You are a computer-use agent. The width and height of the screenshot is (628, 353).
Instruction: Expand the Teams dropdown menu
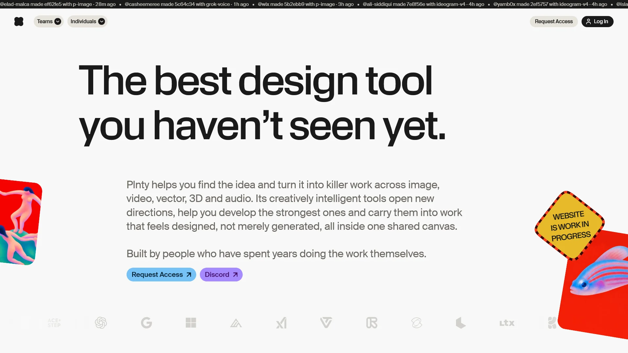(49, 22)
